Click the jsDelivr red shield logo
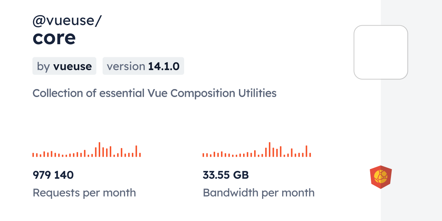Image resolution: width=442 pixels, height=221 pixels. pos(381,177)
